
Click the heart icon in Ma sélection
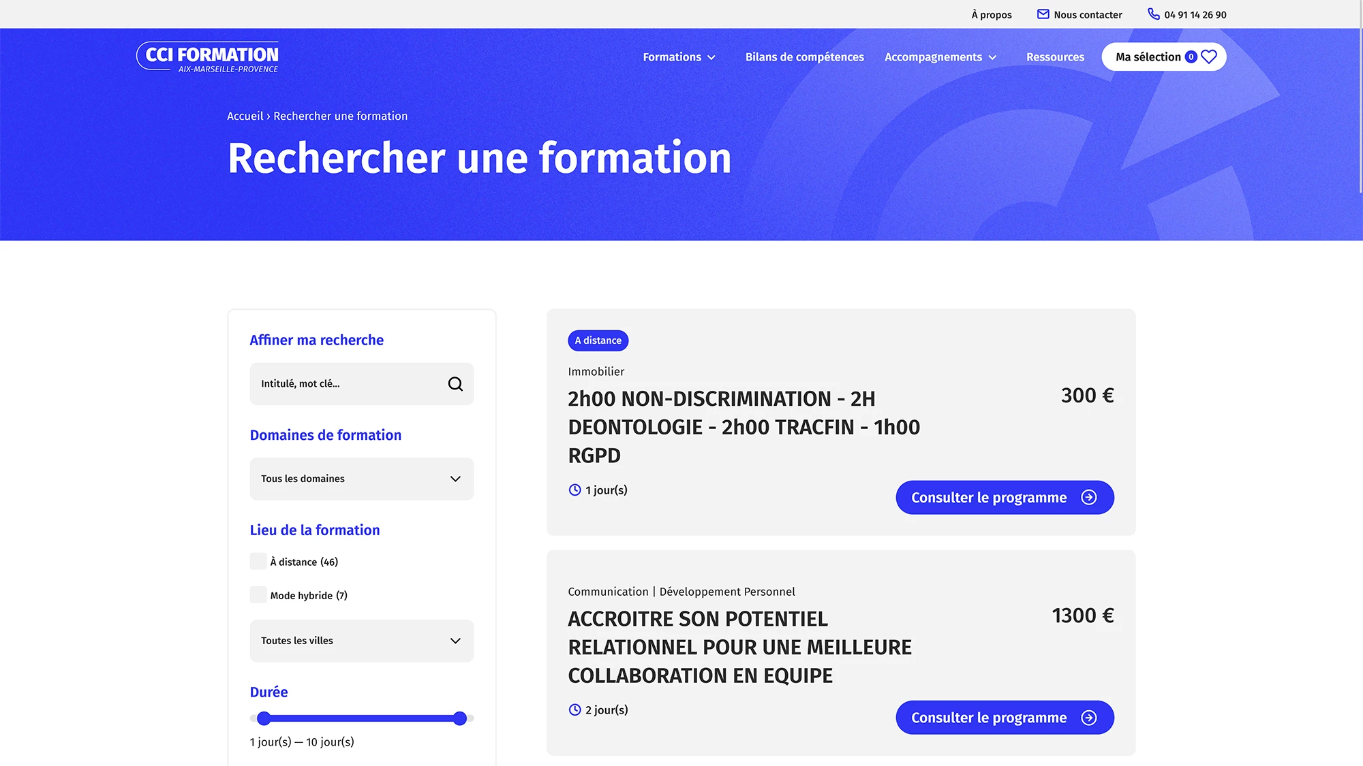1208,57
